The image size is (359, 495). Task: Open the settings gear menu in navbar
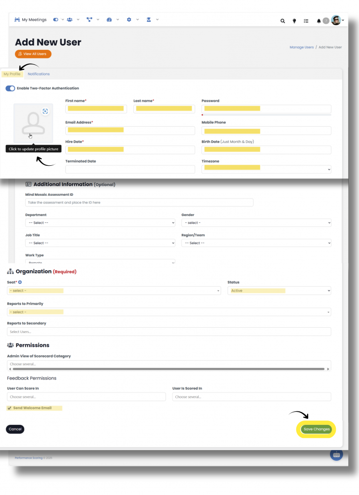pos(129,20)
